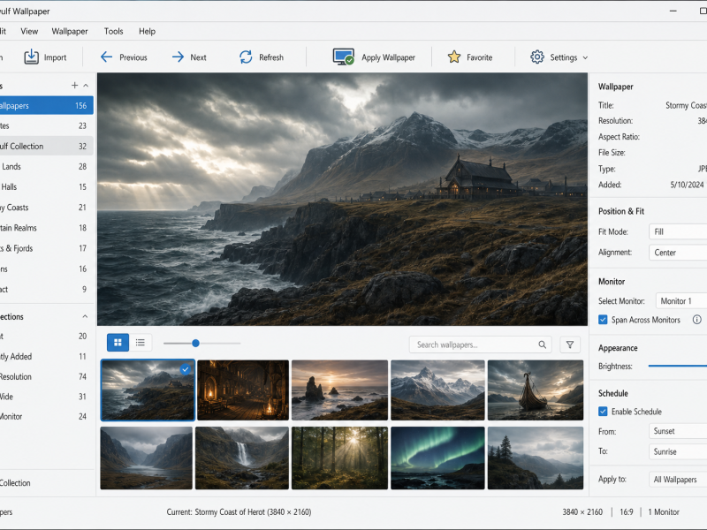Viewport: 707px width, 530px height.
Task: Switch to list view icon
Action: tap(141, 343)
